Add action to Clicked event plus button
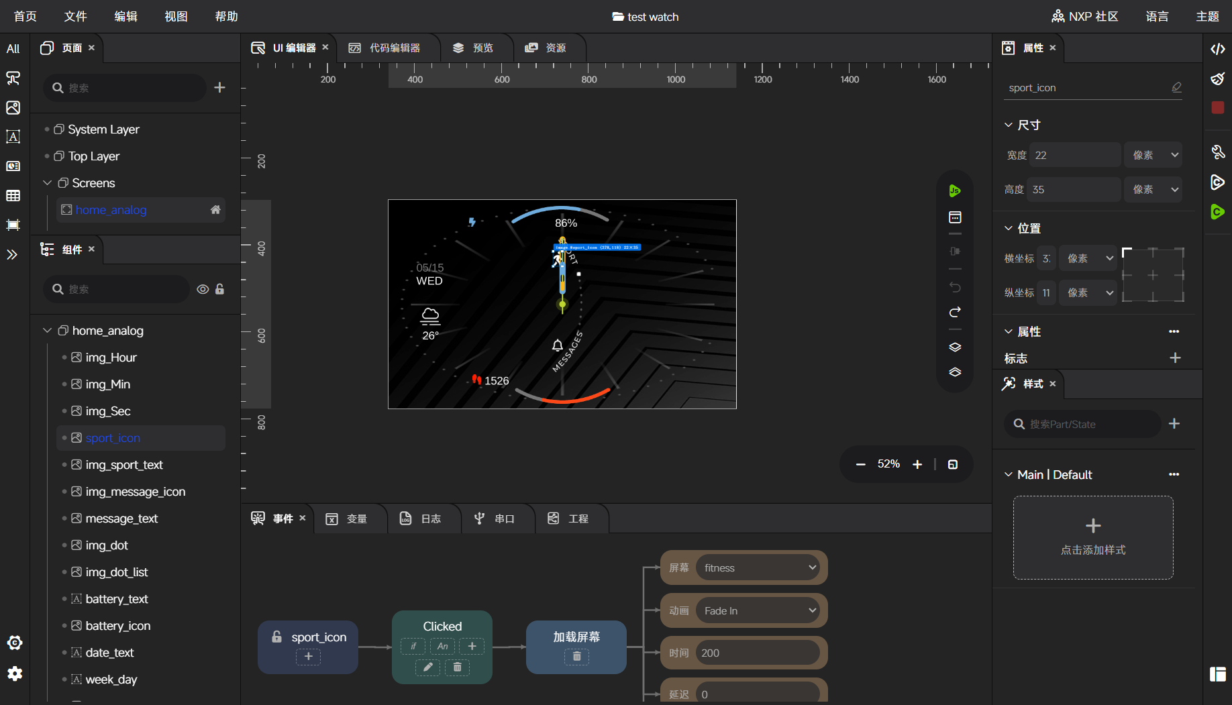This screenshot has height=705, width=1232. 472,646
